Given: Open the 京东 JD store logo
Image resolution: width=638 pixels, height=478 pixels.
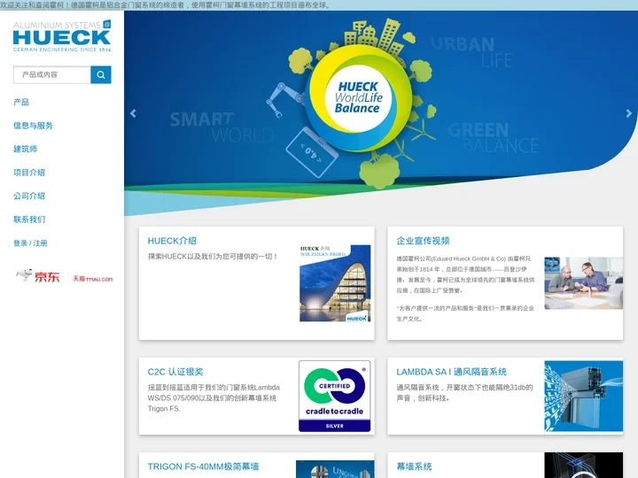Looking at the screenshot, I should (38, 276).
